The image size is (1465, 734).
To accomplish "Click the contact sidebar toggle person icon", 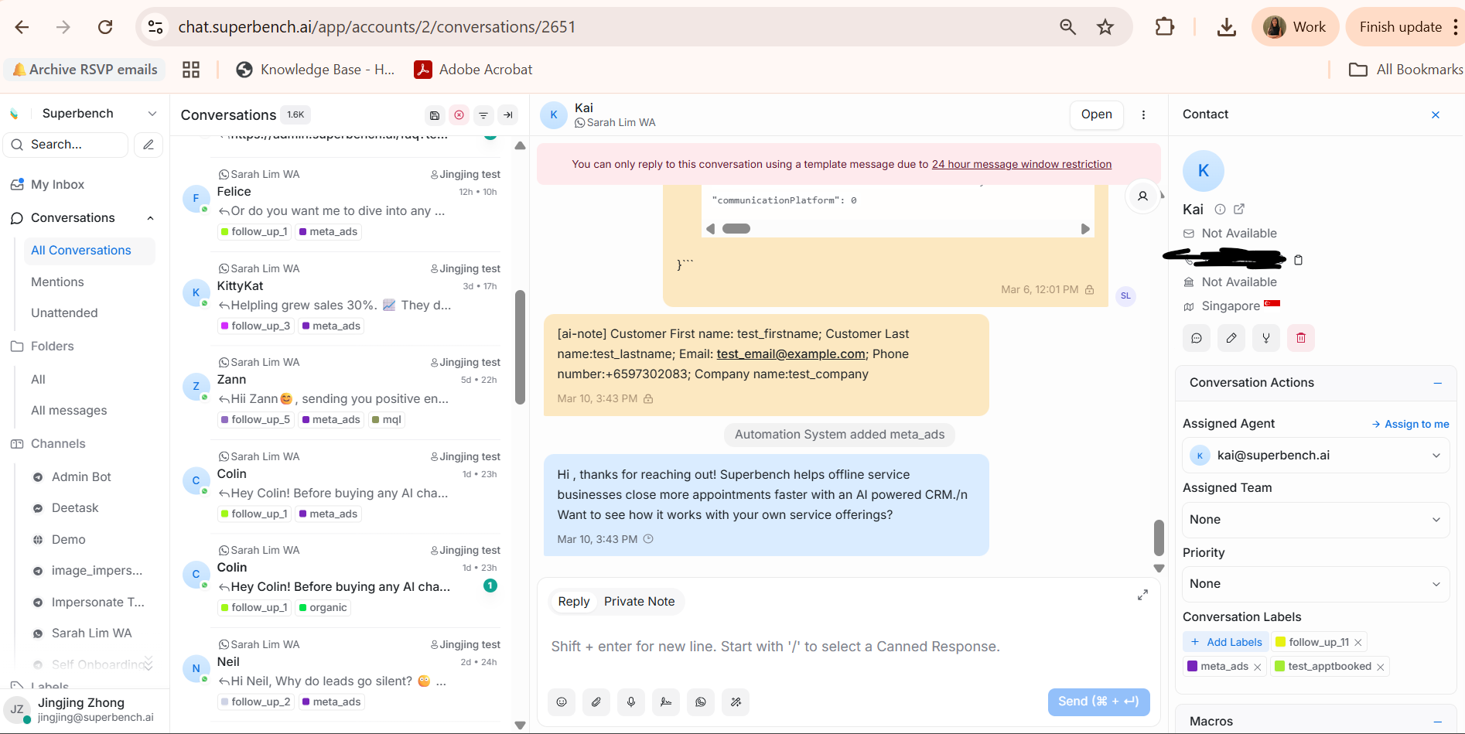I will 1142,196.
